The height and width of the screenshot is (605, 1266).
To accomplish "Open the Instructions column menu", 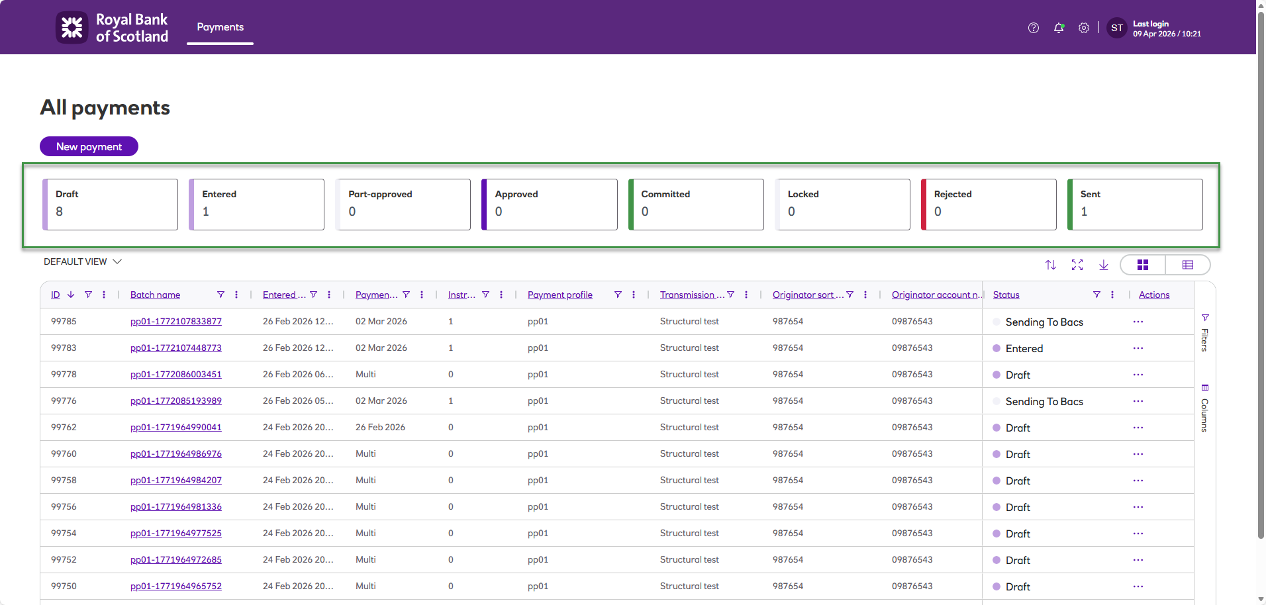I will click(501, 295).
